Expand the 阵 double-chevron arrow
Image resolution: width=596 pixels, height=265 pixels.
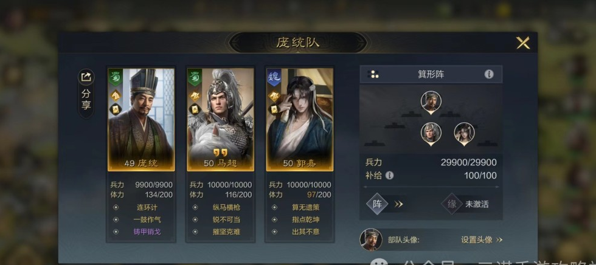pyautogui.click(x=398, y=204)
